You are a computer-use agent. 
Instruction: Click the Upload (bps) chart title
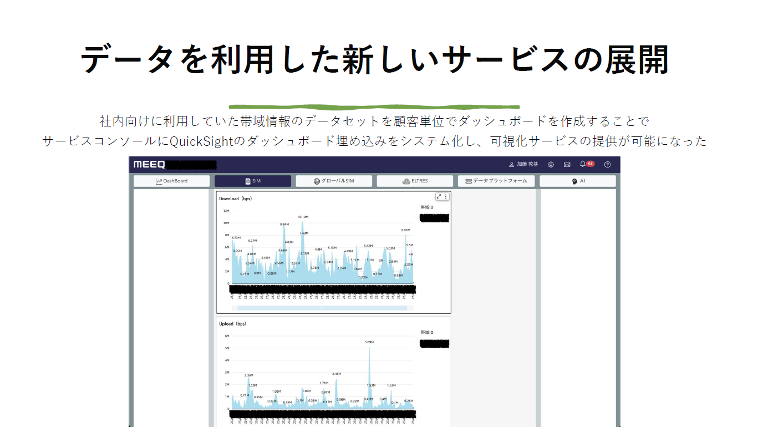pos(232,324)
